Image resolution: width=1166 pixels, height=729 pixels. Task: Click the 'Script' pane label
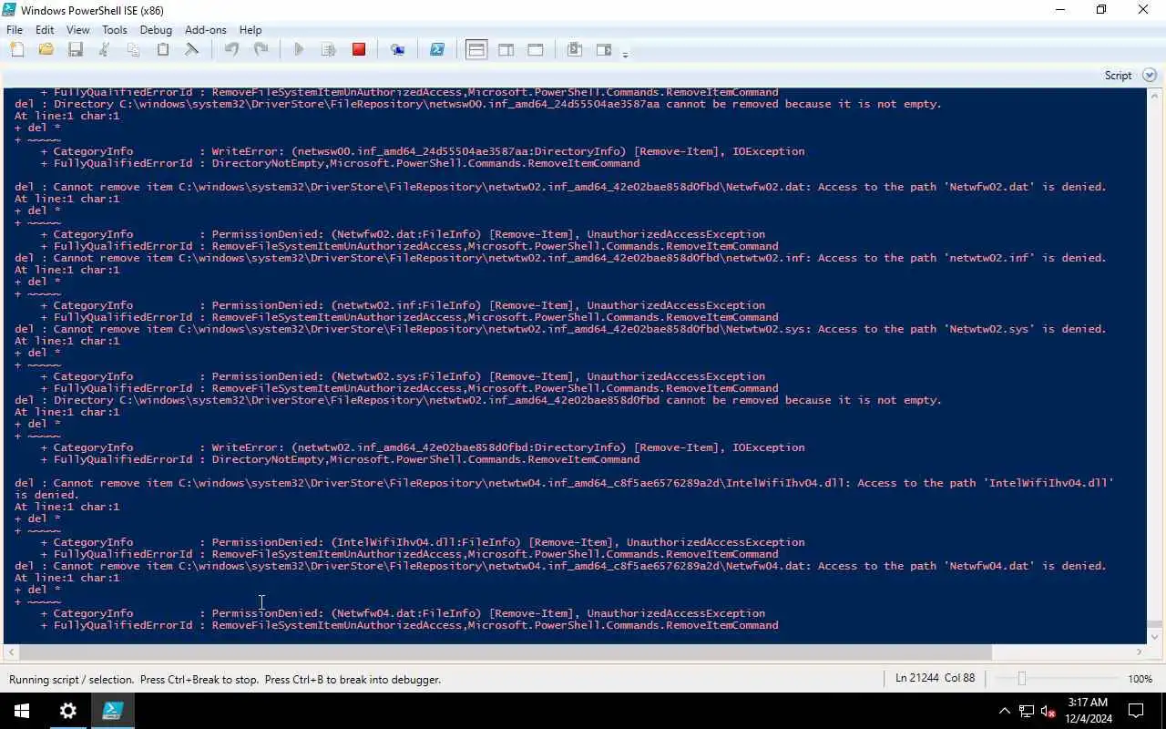[x=1118, y=76]
